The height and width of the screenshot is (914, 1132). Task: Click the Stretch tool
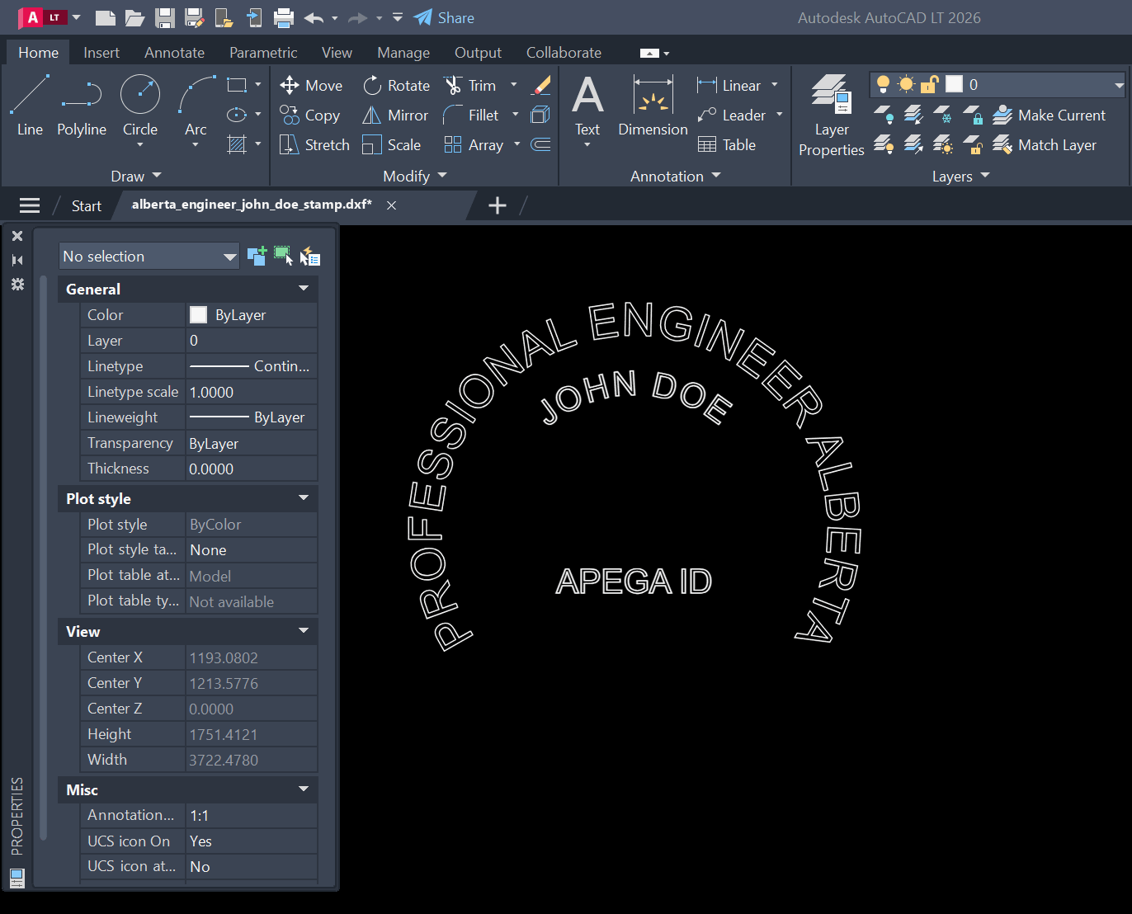pyautogui.click(x=314, y=145)
